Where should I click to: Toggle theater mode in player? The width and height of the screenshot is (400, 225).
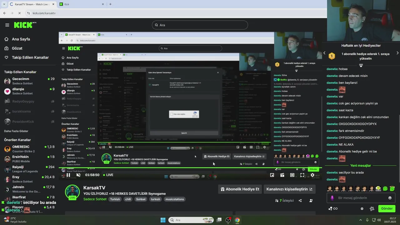(x=292, y=175)
